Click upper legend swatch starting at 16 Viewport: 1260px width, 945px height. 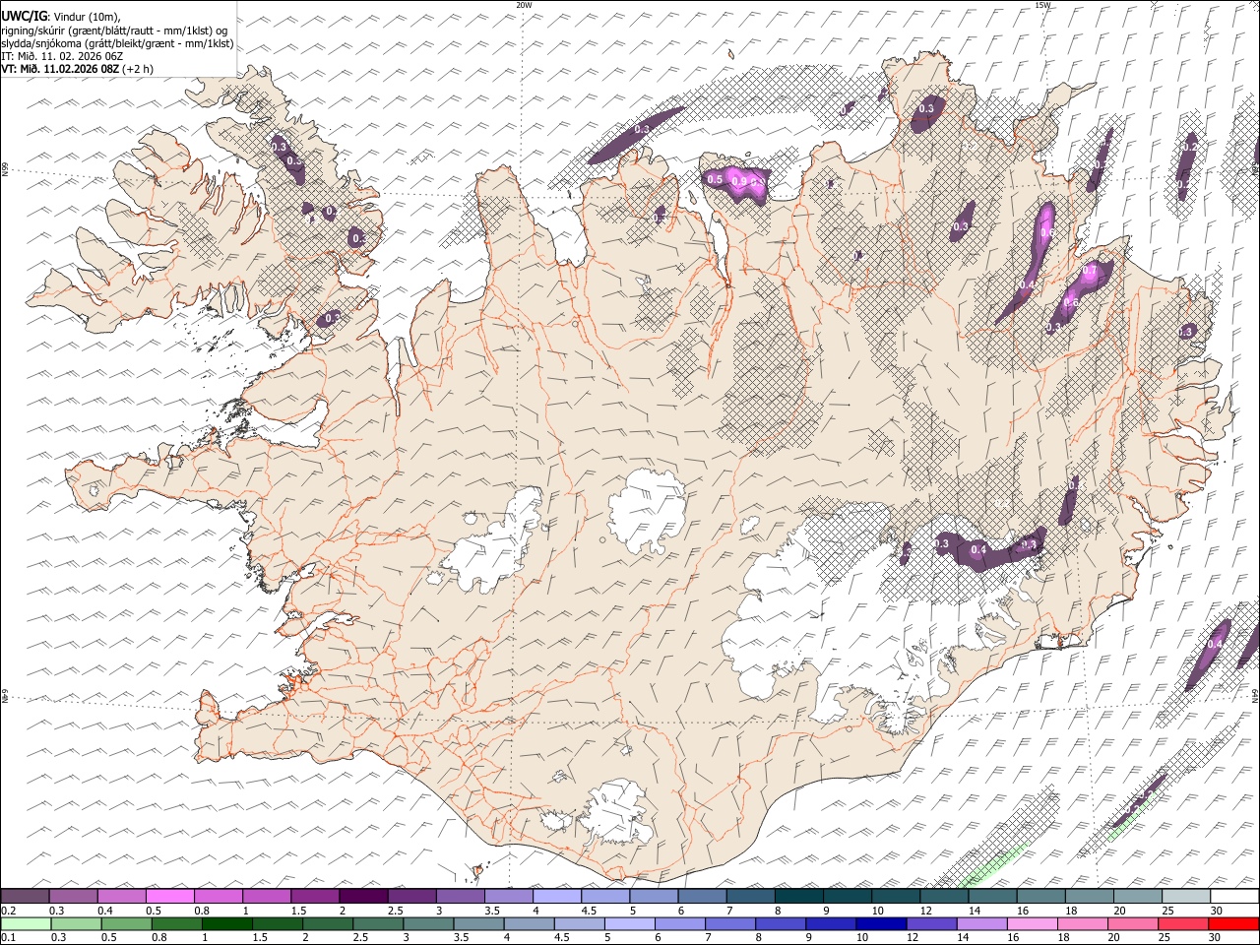coord(1041,897)
